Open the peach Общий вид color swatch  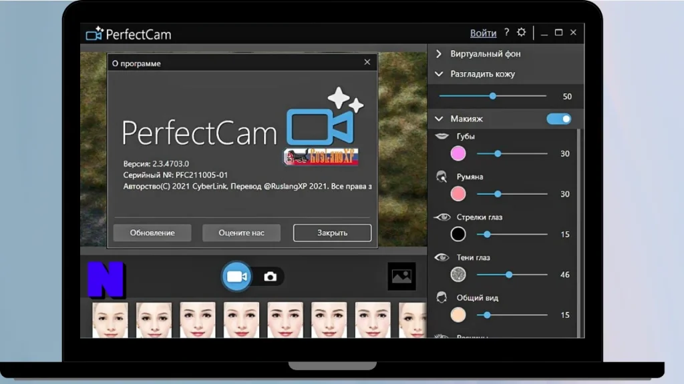[458, 315]
